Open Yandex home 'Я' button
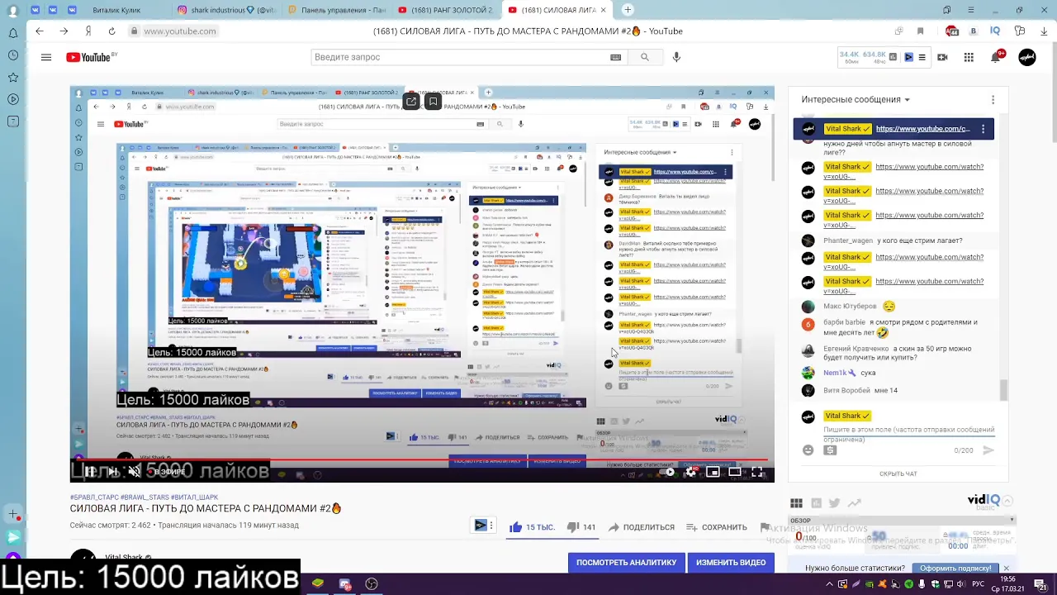The width and height of the screenshot is (1057, 595). tap(88, 31)
